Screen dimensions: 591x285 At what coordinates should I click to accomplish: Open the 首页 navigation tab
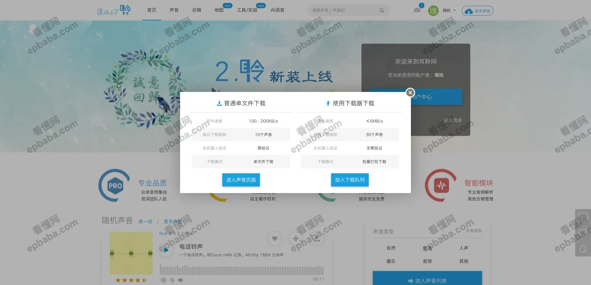click(152, 10)
